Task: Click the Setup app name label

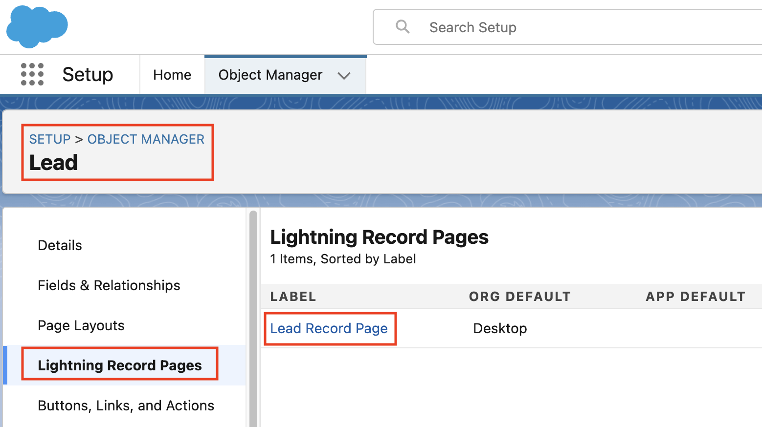Action: tap(88, 75)
